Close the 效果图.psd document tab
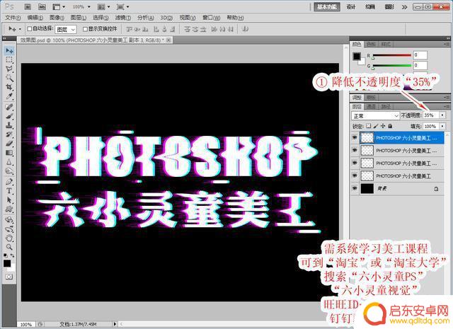 point(168,40)
